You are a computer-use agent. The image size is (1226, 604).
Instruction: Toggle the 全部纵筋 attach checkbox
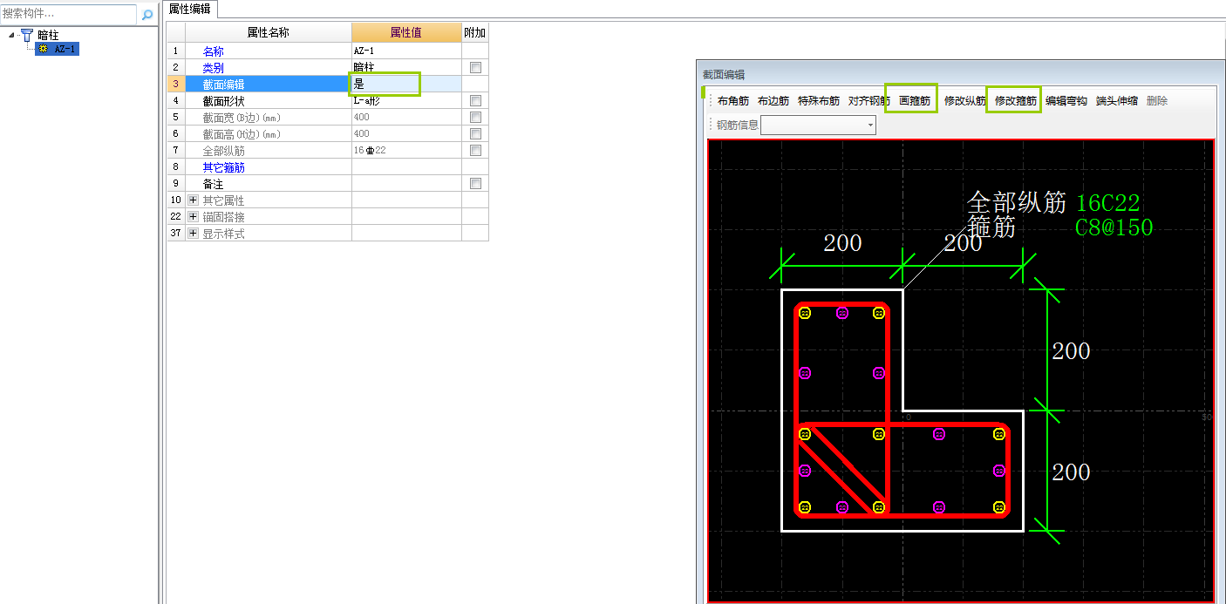(475, 151)
